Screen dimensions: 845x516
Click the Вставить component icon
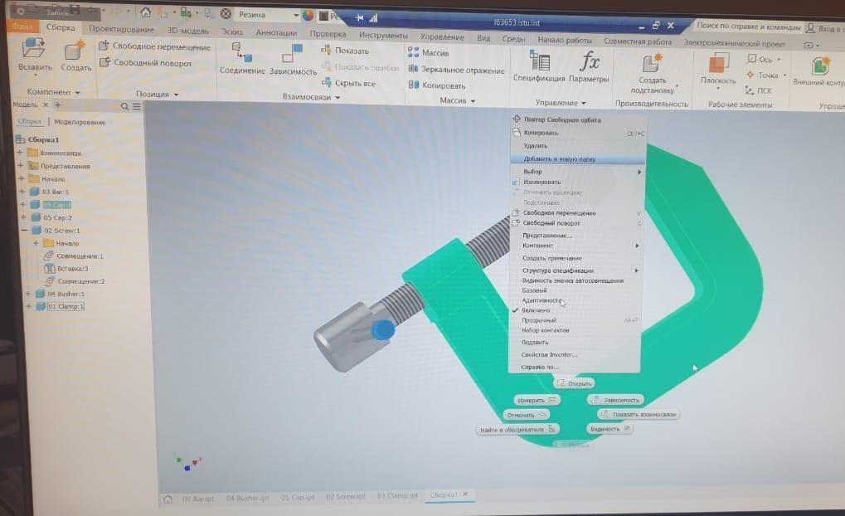[x=33, y=48]
